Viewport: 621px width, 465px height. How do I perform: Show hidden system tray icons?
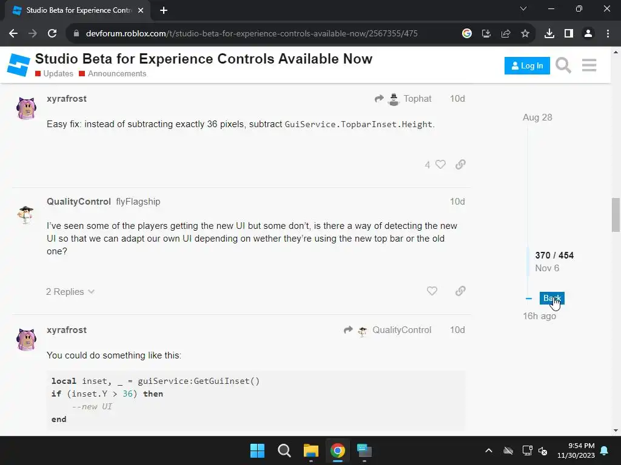pyautogui.click(x=489, y=450)
